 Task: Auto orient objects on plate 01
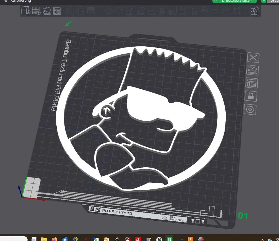click(x=252, y=70)
